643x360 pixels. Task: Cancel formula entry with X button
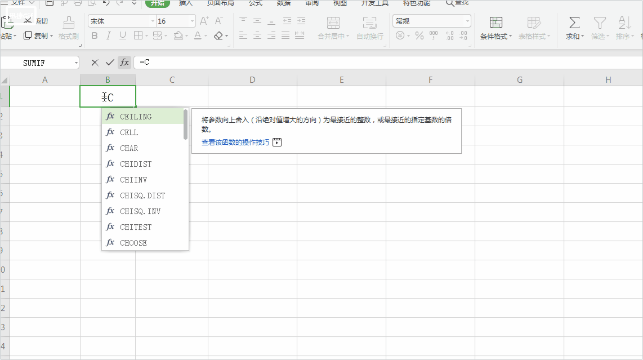pos(95,63)
